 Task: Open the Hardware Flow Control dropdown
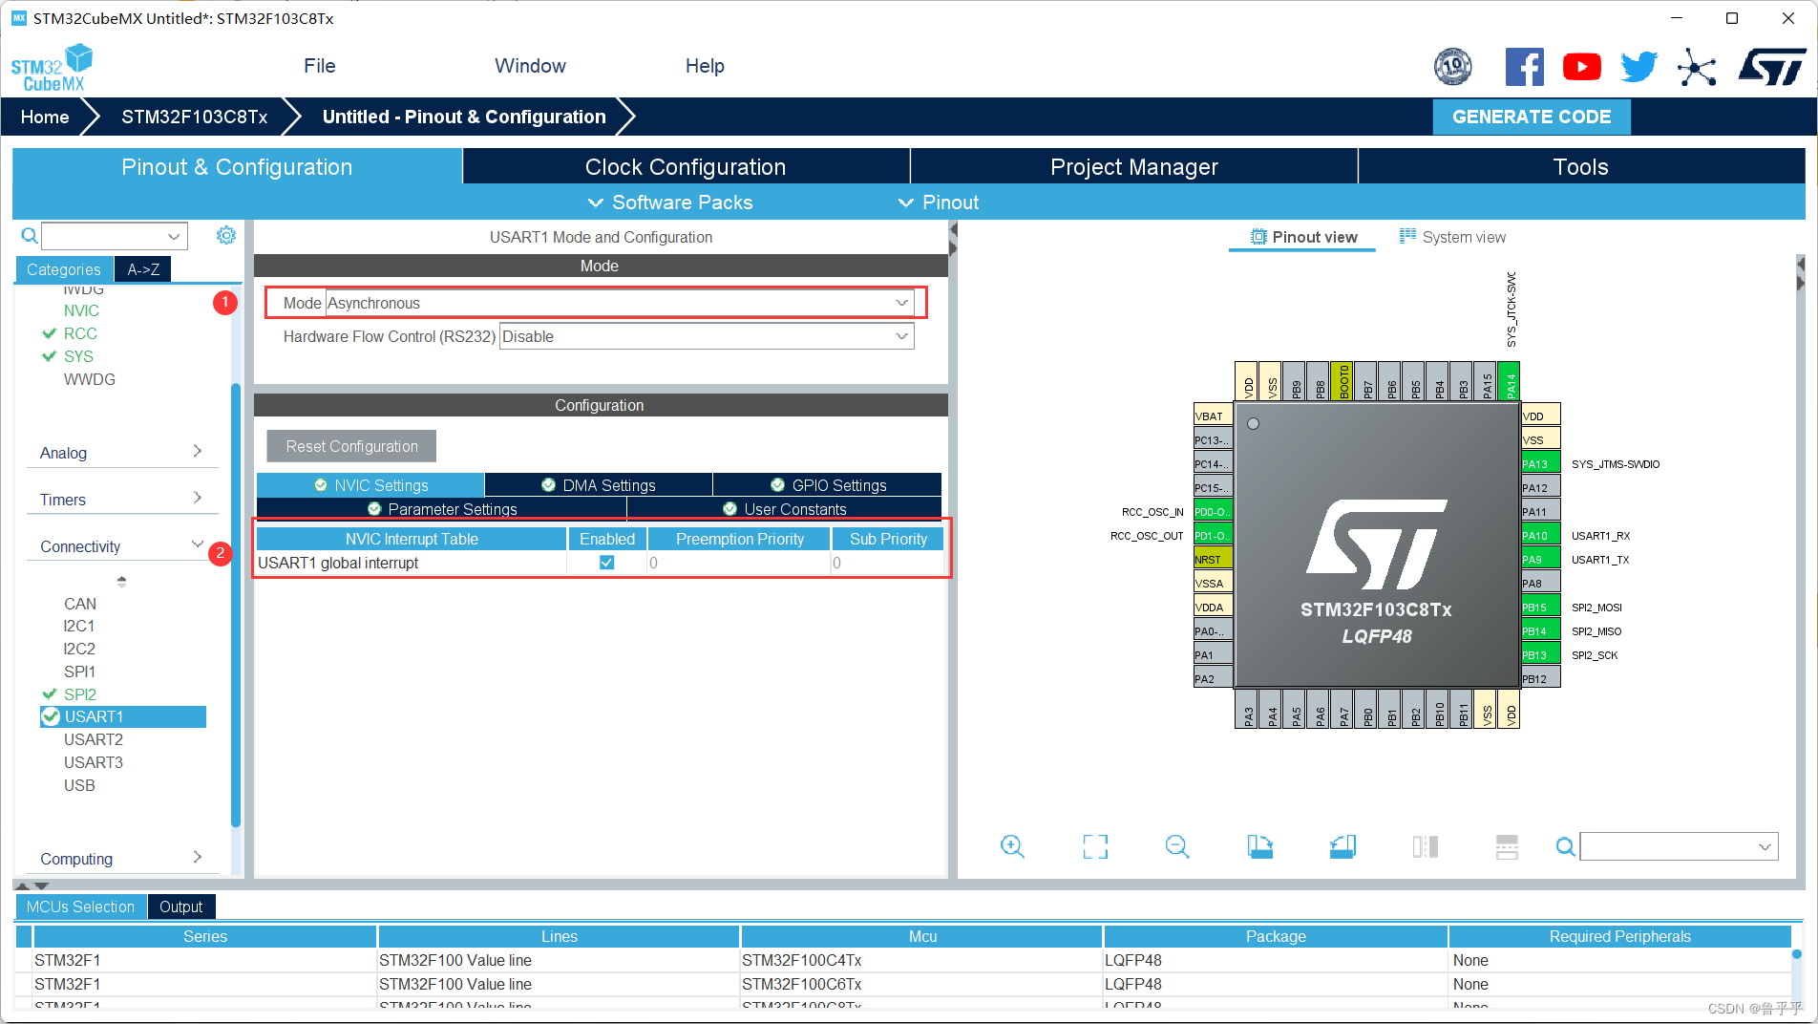coord(707,336)
